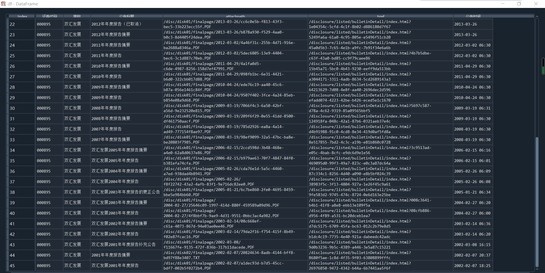Select the 2008年年度报告 title cell in row 30
The image size is (545, 273).
coord(127,108)
